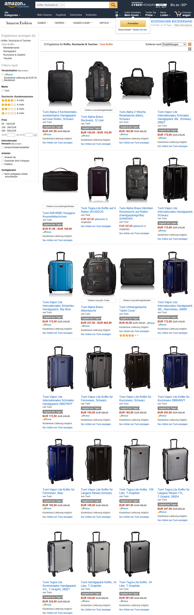Select the 100 - 200 EUR price filter
Image resolution: width=194 pixels, height=615 pixels.
(9, 127)
